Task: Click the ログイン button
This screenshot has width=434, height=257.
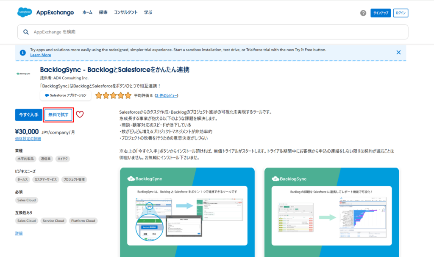Action: pos(401,13)
